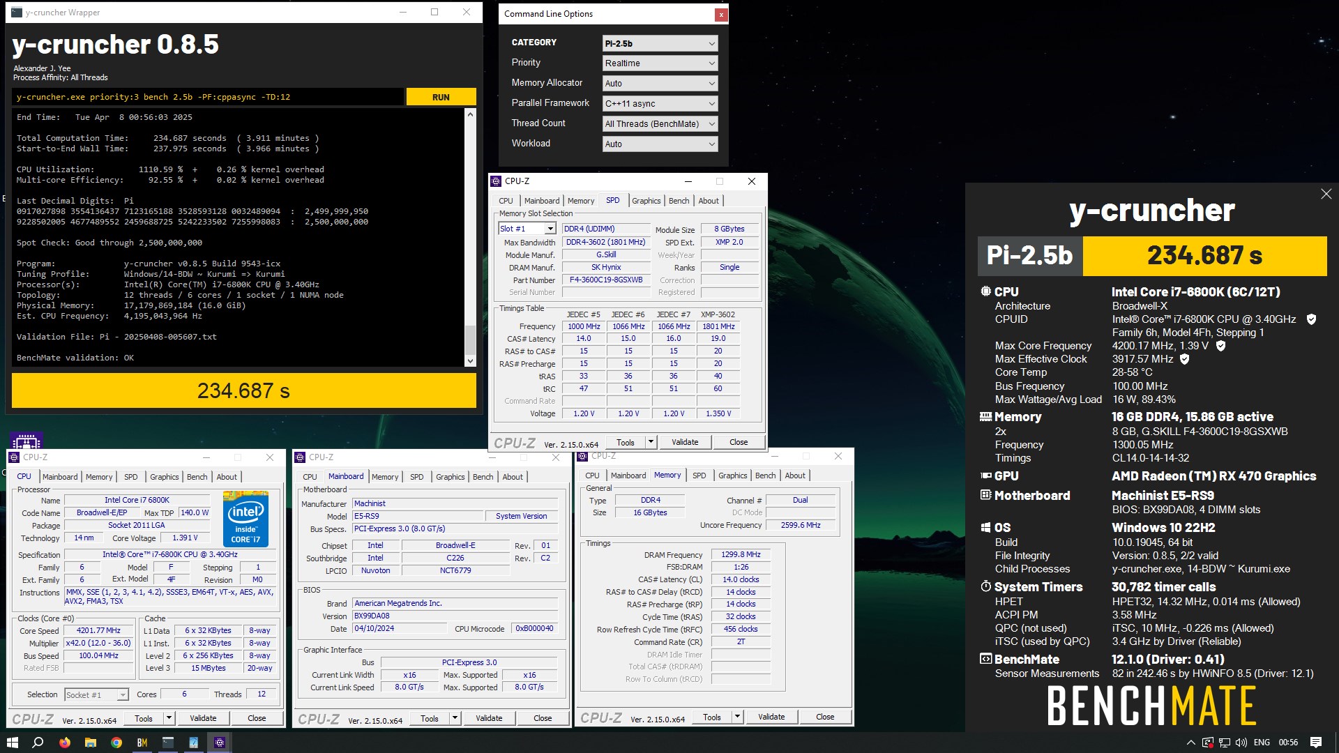Click the language indicator ENG in the tray
This screenshot has height=753, width=1339.
1262,743
